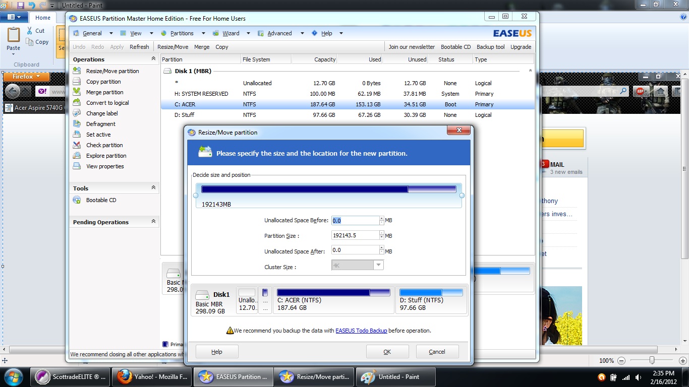
Task: Click the Unallocated Space After input field
Action: tap(355, 250)
